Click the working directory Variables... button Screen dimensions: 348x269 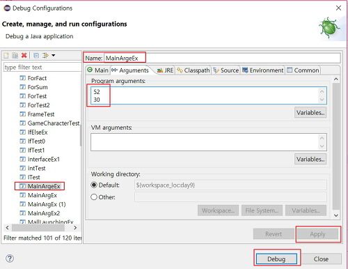pos(306,210)
